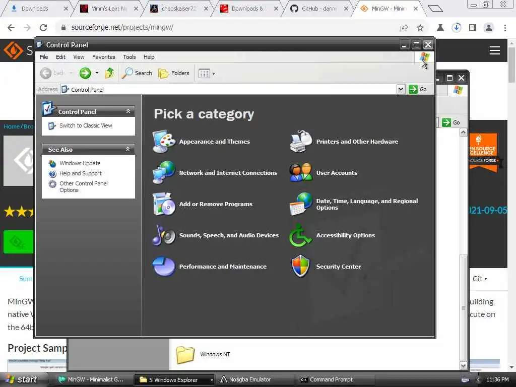Open Other Control Panel Options link
Screen dimensions: 516x387
point(84,186)
